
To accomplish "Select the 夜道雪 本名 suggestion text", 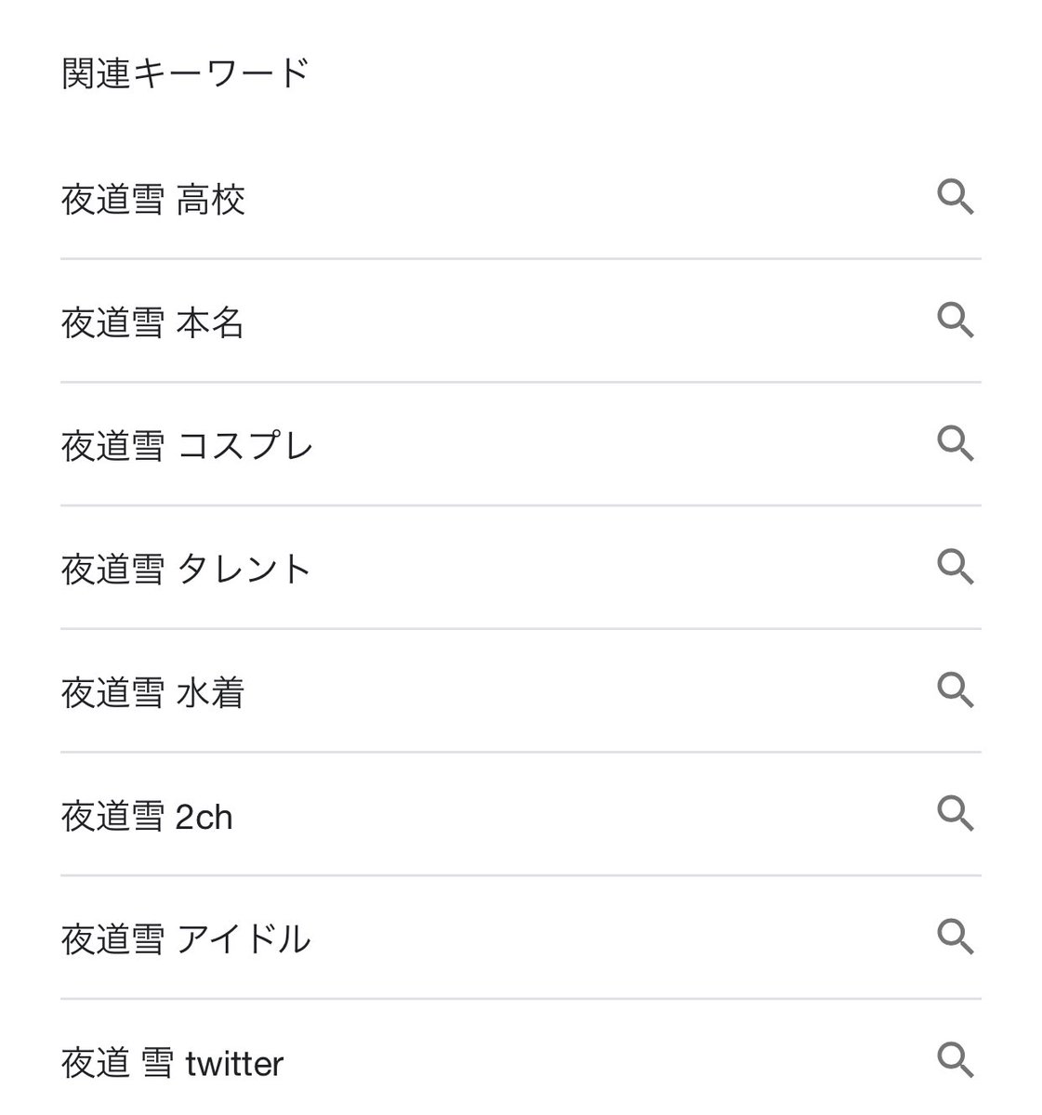I will click(153, 323).
